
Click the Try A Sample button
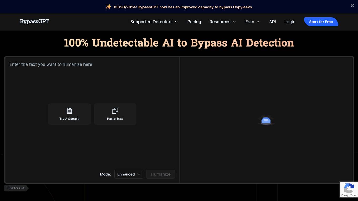pos(69,114)
